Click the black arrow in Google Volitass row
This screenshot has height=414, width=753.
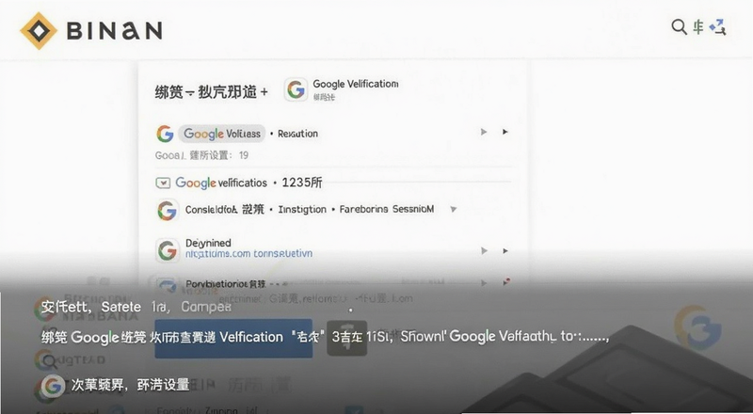pos(505,132)
